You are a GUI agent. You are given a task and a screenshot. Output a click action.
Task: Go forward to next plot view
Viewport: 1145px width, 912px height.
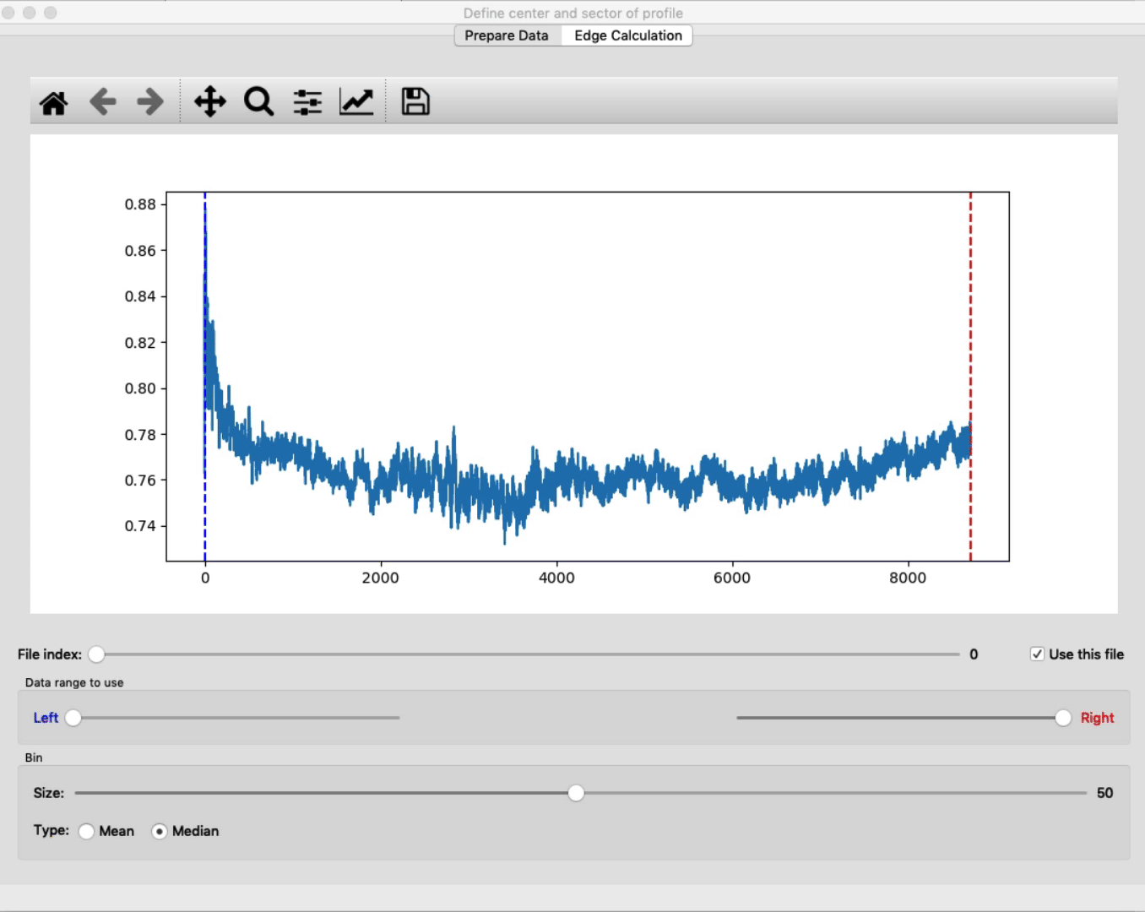[x=150, y=102]
